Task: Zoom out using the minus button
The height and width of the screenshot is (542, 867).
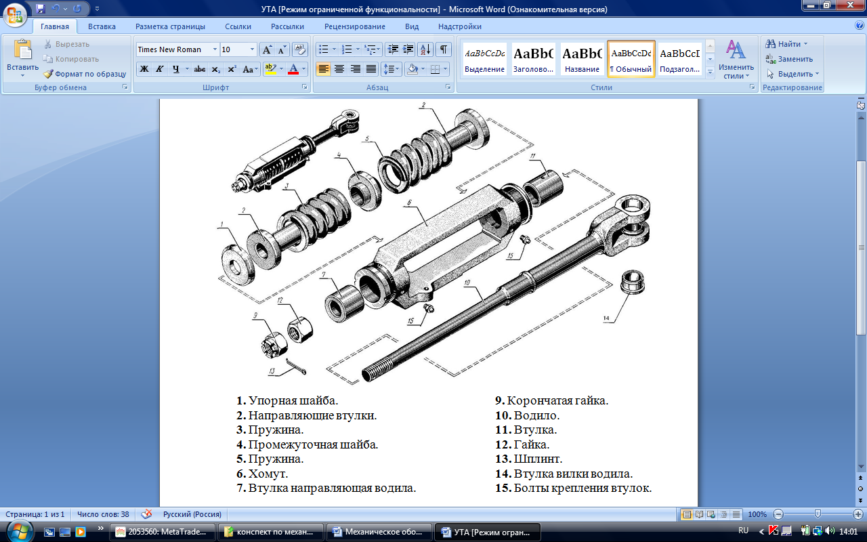Action: (x=779, y=514)
